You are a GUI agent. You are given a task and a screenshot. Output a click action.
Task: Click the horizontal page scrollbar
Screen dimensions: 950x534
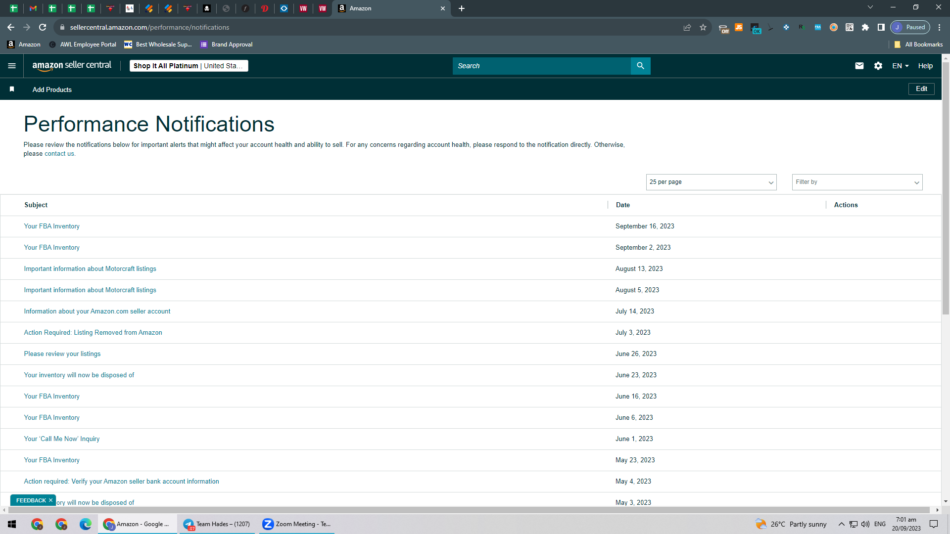[x=468, y=510]
